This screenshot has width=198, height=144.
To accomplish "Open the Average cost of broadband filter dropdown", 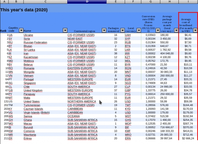I will point(195,30).
